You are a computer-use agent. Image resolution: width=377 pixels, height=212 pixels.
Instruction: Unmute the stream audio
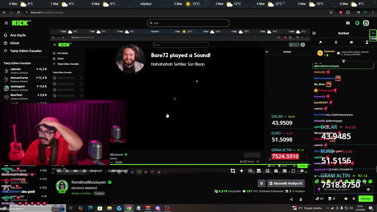coord(85,171)
